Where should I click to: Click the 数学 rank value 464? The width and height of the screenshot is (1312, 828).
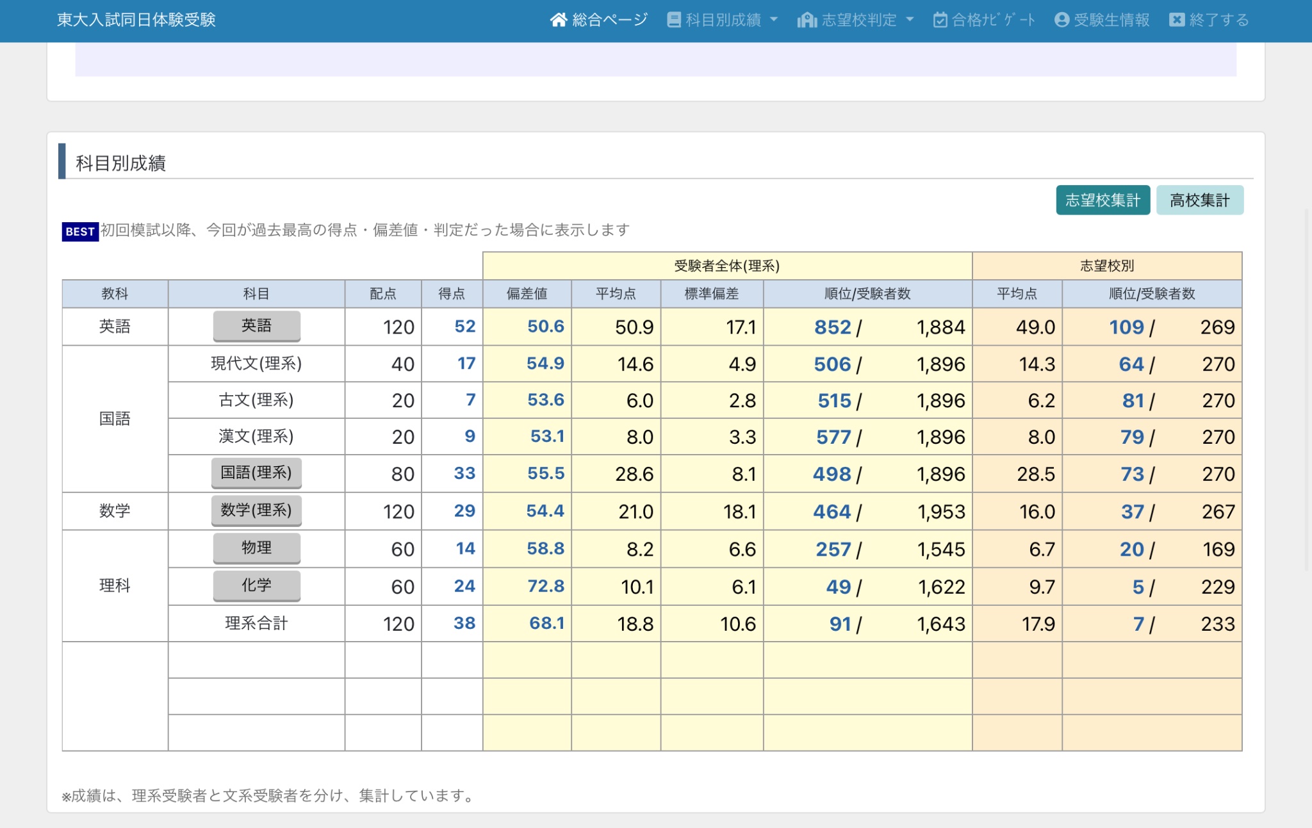pos(832,512)
